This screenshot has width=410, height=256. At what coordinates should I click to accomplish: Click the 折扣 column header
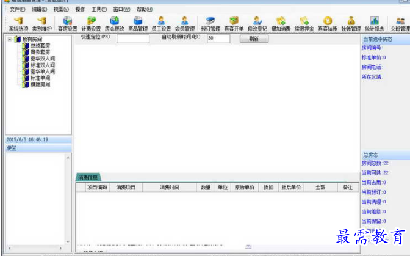268,188
